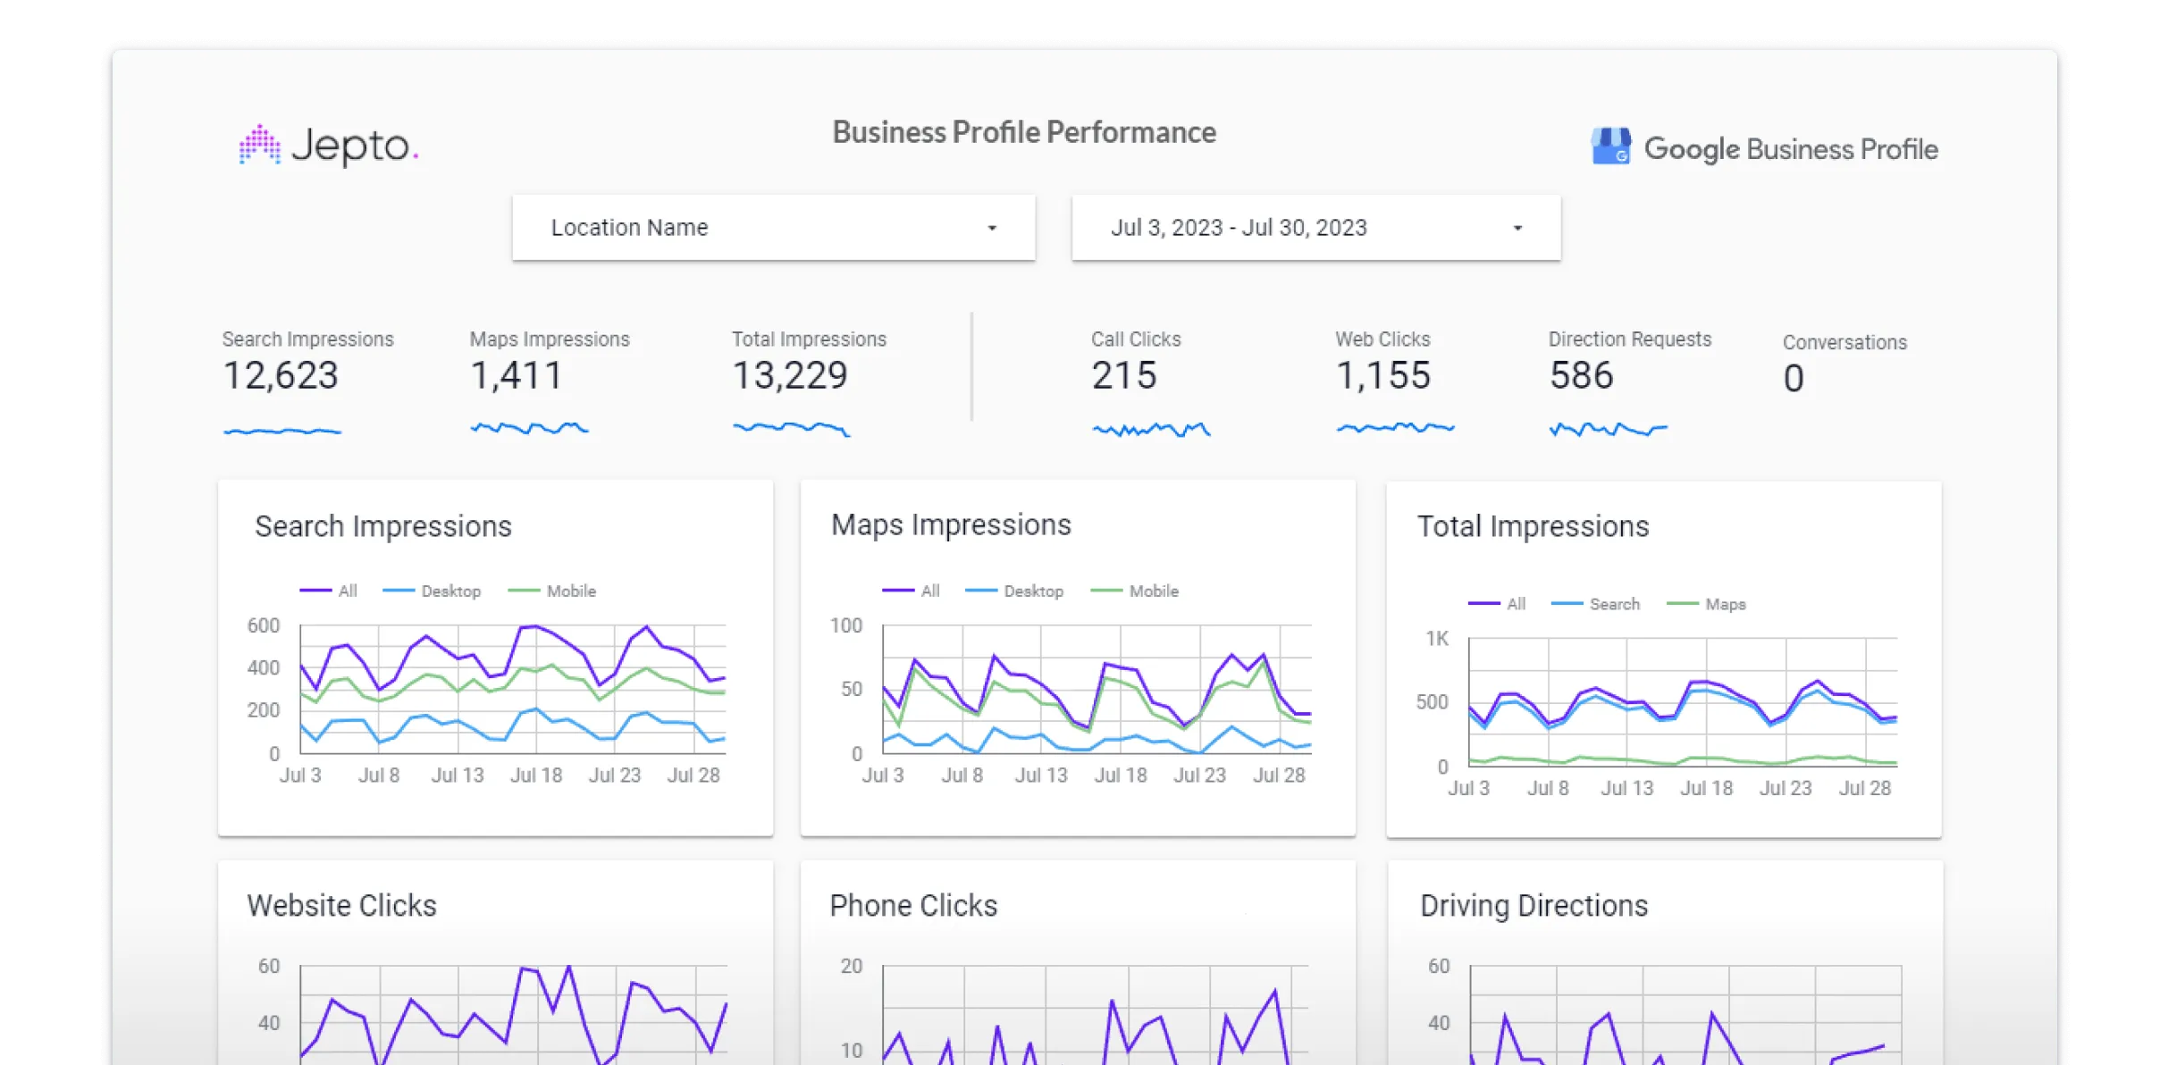Click the Call Clicks sparkline
Image resolution: width=2168 pixels, height=1065 pixels.
click(x=1151, y=430)
